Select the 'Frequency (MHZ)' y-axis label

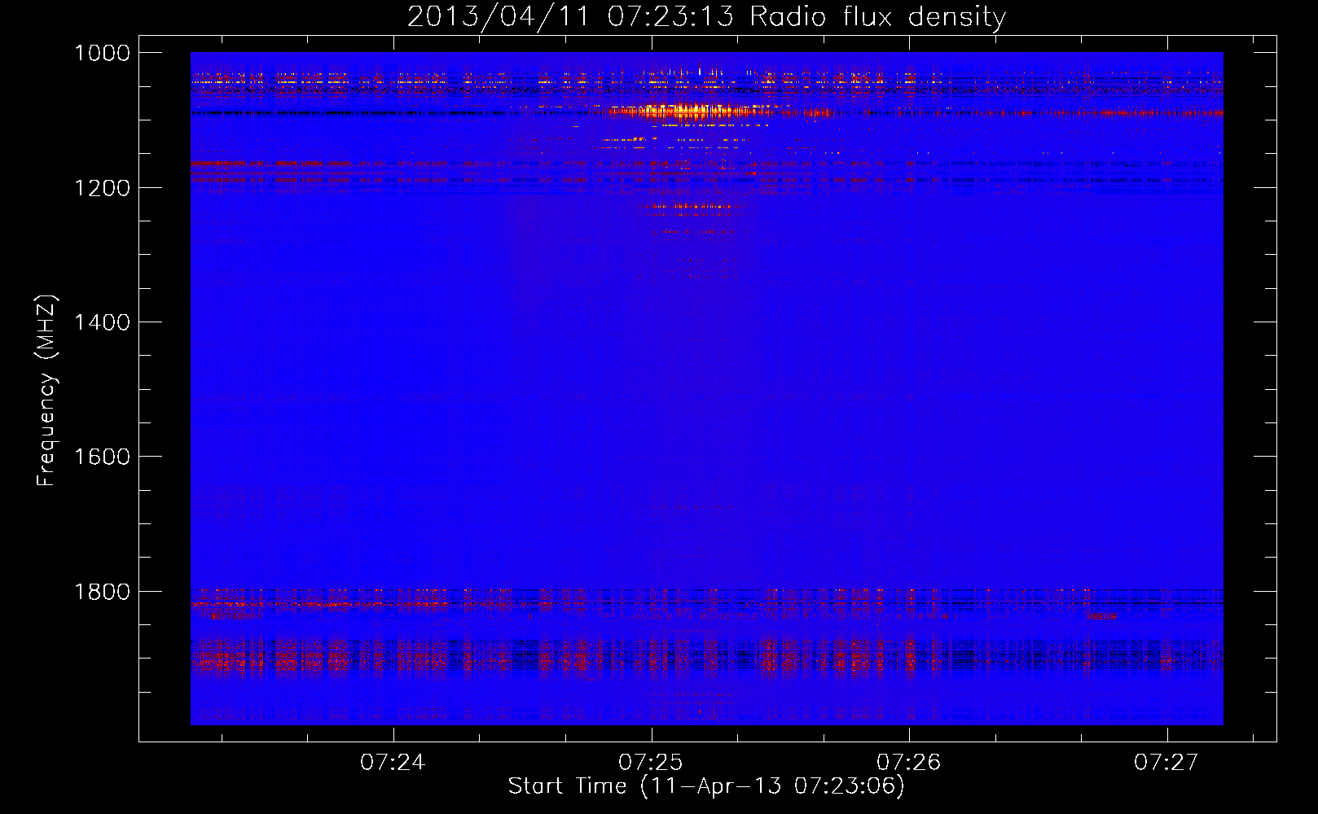point(46,391)
